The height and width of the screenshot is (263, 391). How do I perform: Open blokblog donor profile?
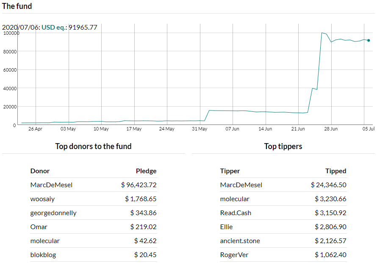click(43, 255)
